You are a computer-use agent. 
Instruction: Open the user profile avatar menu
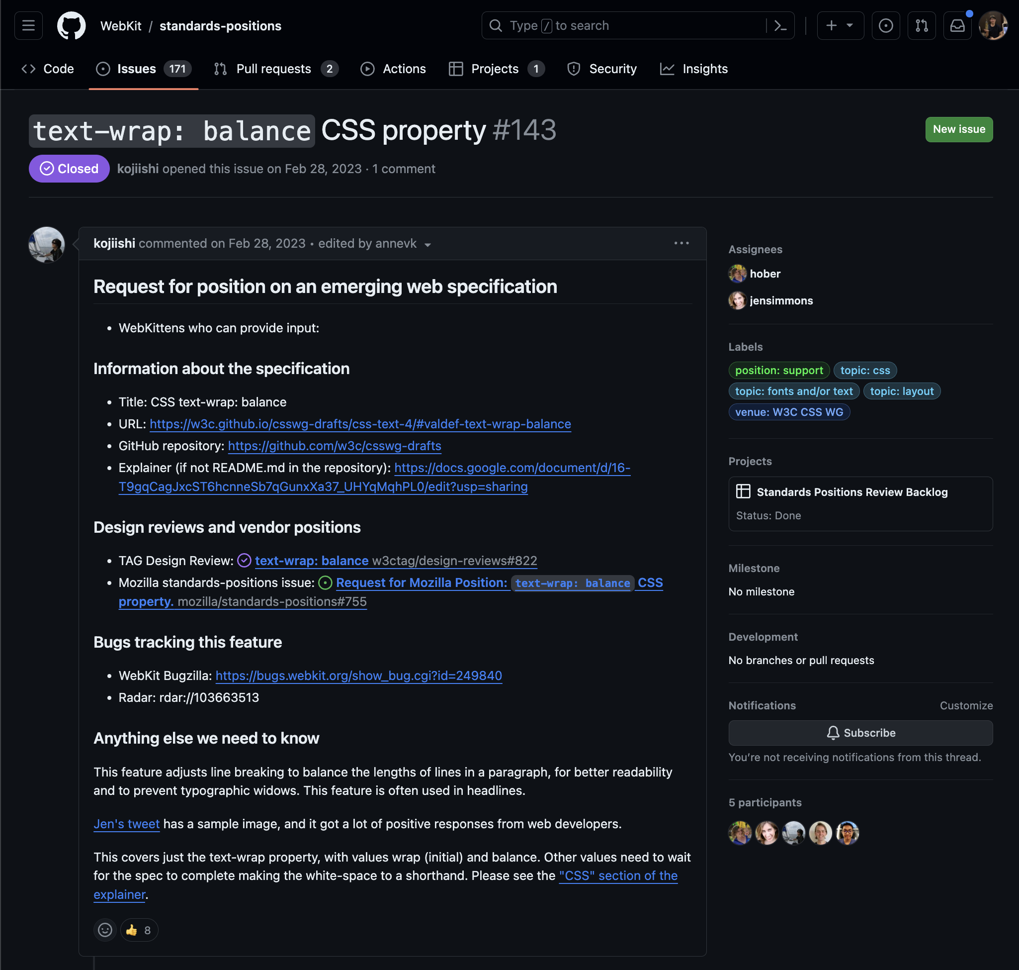click(993, 25)
